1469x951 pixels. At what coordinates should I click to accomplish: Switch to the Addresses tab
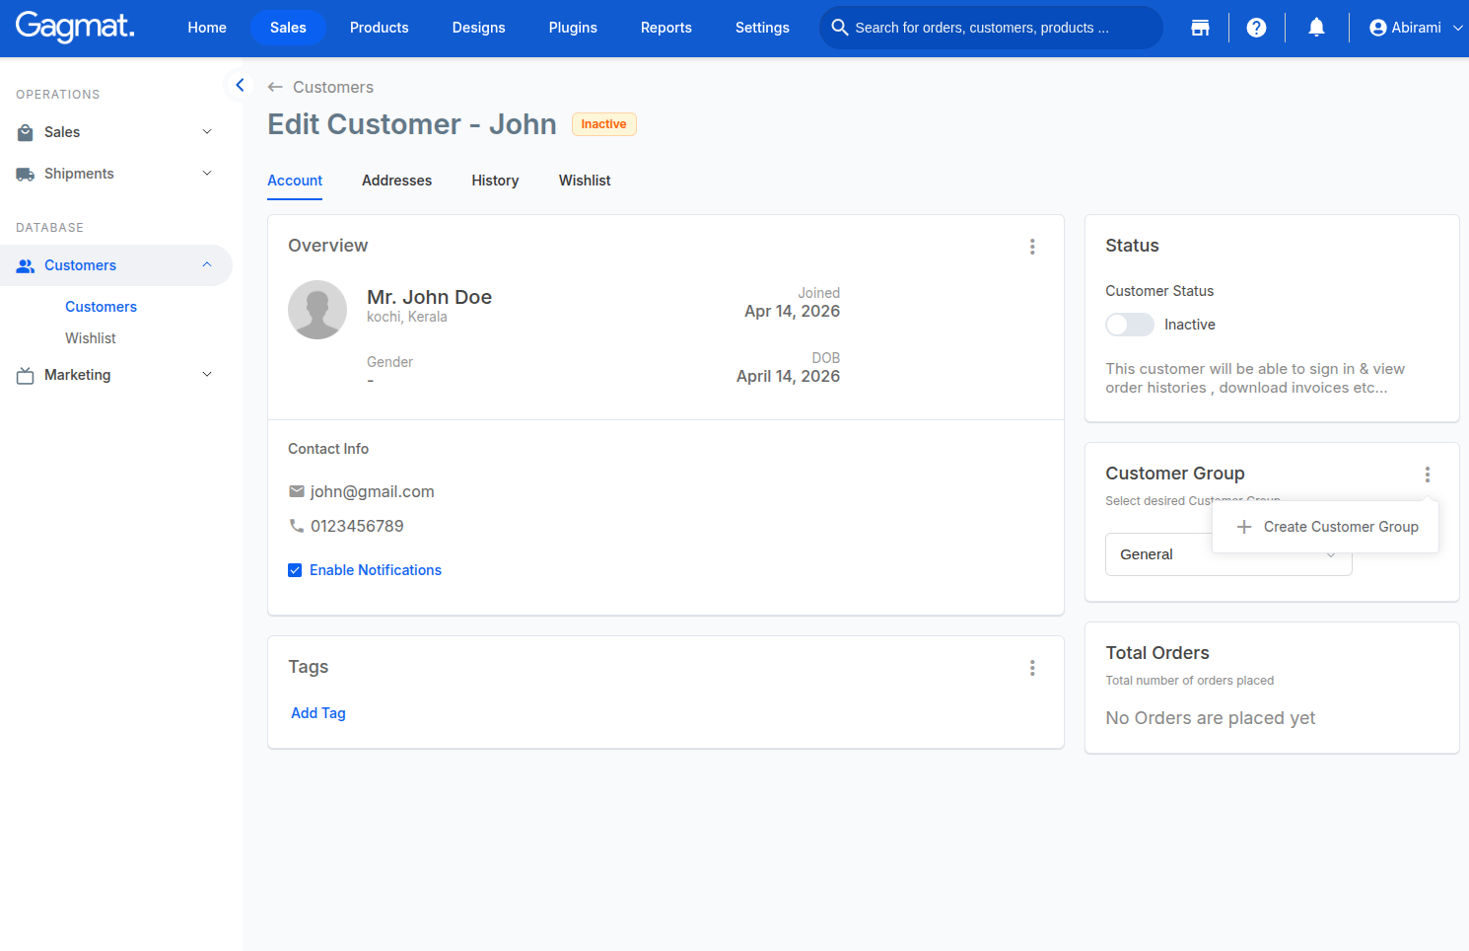(396, 181)
